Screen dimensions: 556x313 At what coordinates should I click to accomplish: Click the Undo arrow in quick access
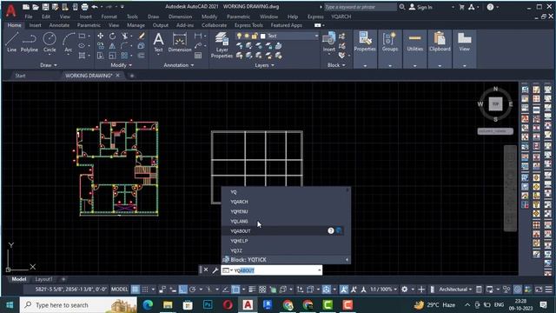tap(95, 7)
